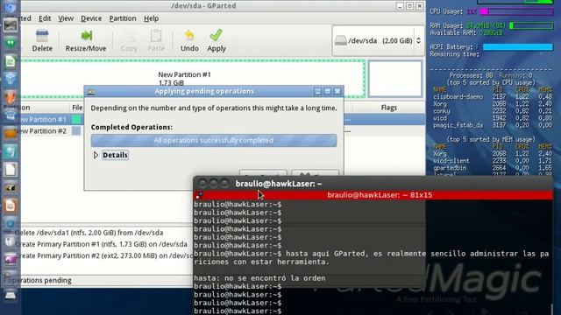Open the Device menu
The height and width of the screenshot is (315, 561).
(91, 18)
